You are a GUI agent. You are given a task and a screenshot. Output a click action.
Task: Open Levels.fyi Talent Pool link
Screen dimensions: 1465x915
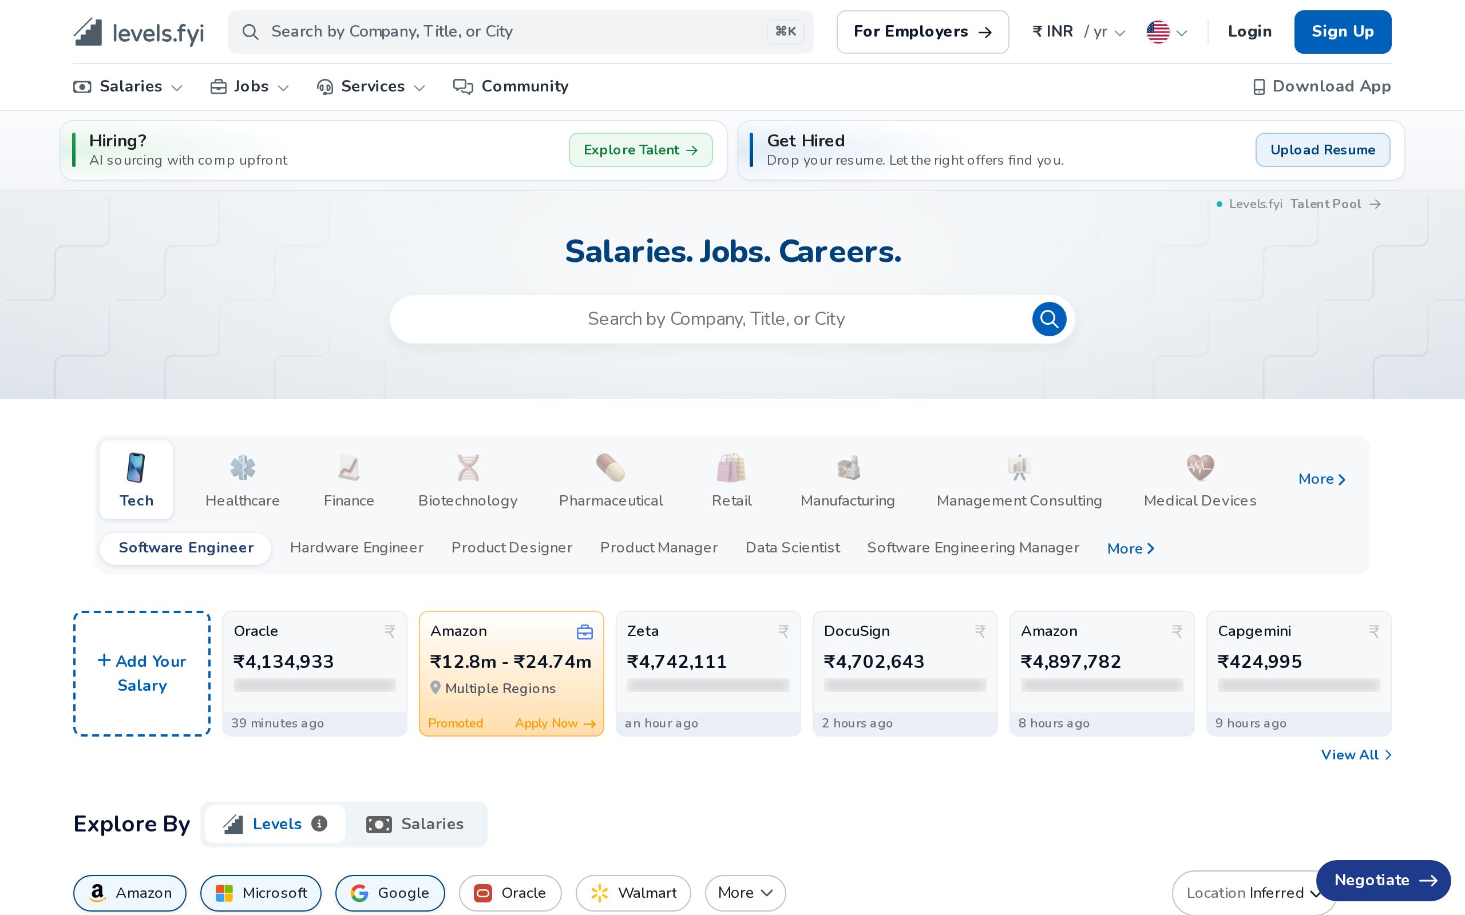point(1298,204)
